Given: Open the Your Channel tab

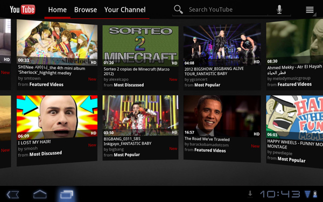Looking at the screenshot, I should [x=125, y=10].
